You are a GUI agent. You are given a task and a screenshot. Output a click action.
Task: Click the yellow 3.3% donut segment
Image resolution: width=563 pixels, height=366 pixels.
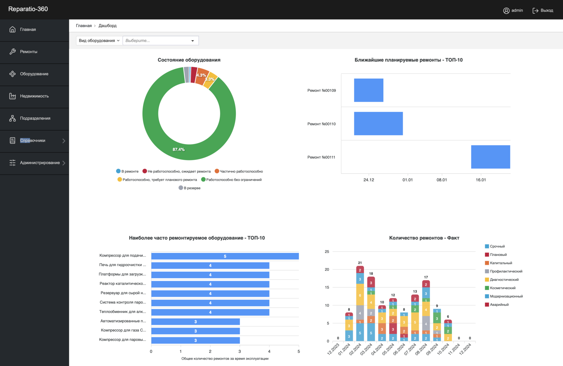point(211,80)
